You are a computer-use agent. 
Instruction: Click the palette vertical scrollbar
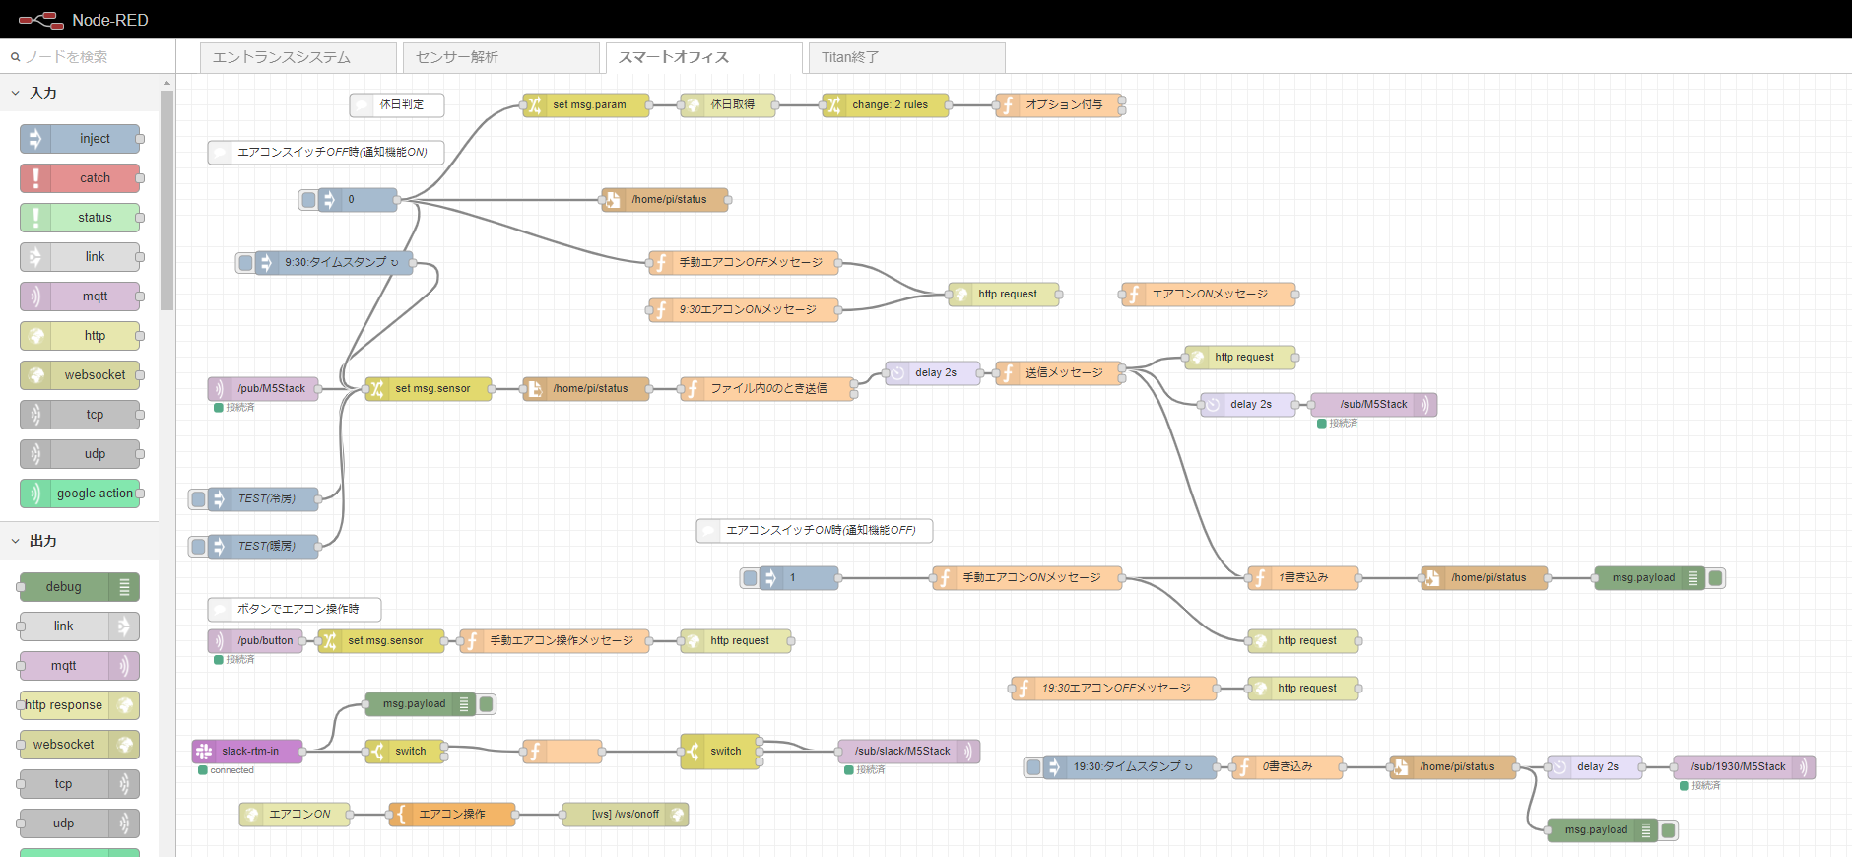click(x=166, y=197)
